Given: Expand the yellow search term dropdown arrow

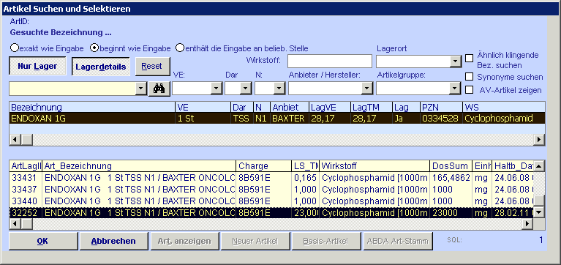Looking at the screenshot, I should coord(141,89).
